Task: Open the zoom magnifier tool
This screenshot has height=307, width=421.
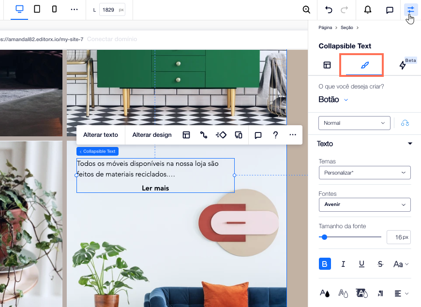Action: pos(306,10)
